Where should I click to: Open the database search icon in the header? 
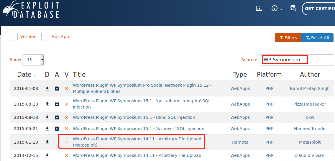pyautogui.click(x=293, y=9)
